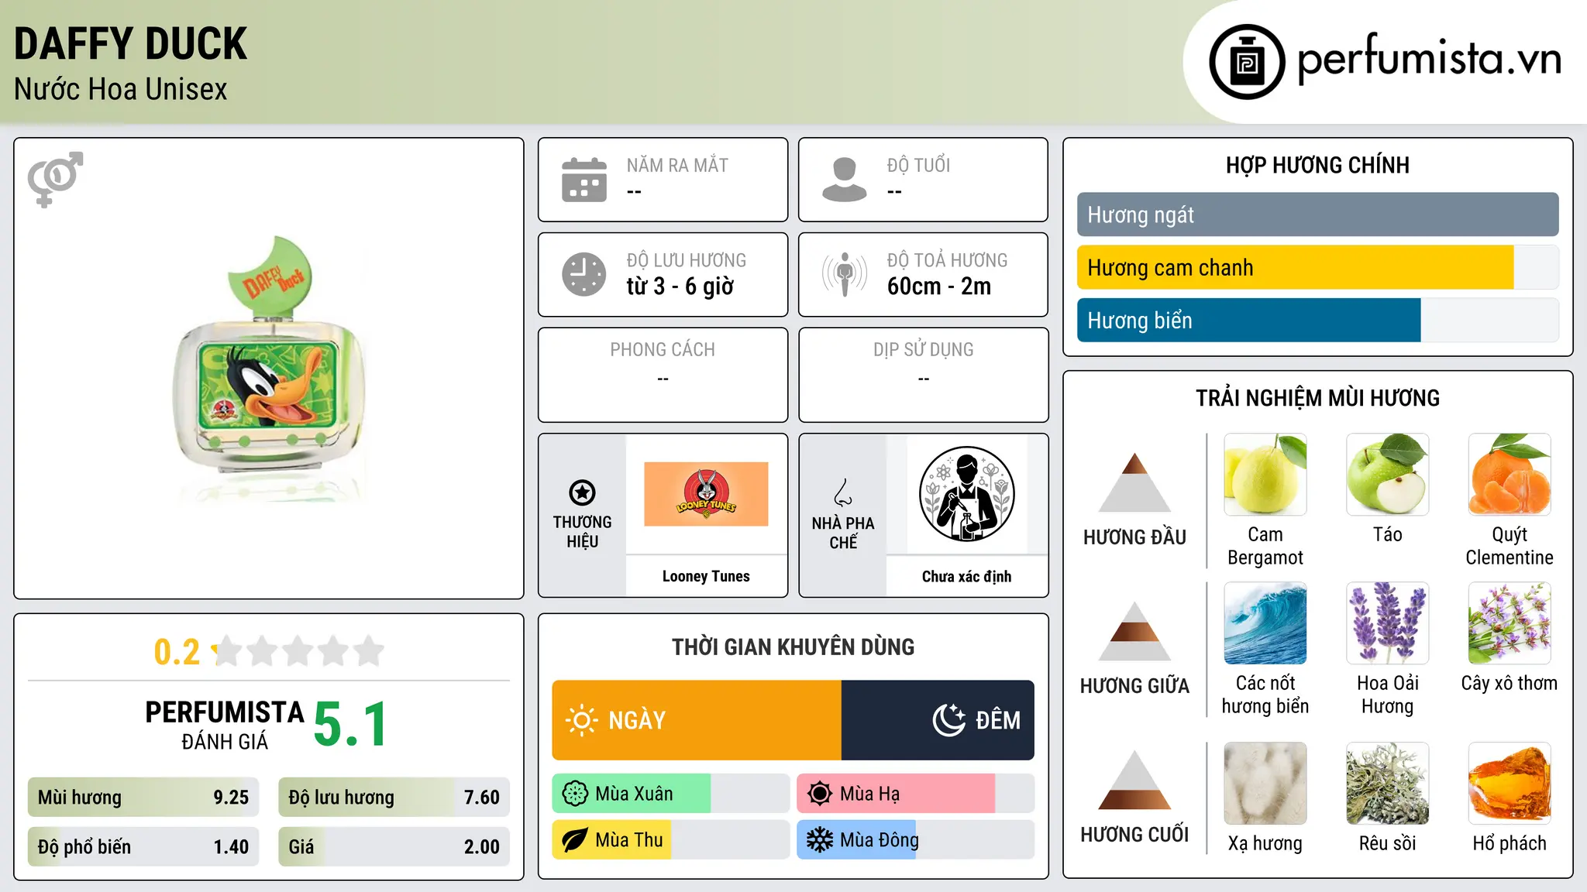This screenshot has width=1587, height=892.
Task: Click the Looney Tunes brand logo
Action: tap(706, 494)
